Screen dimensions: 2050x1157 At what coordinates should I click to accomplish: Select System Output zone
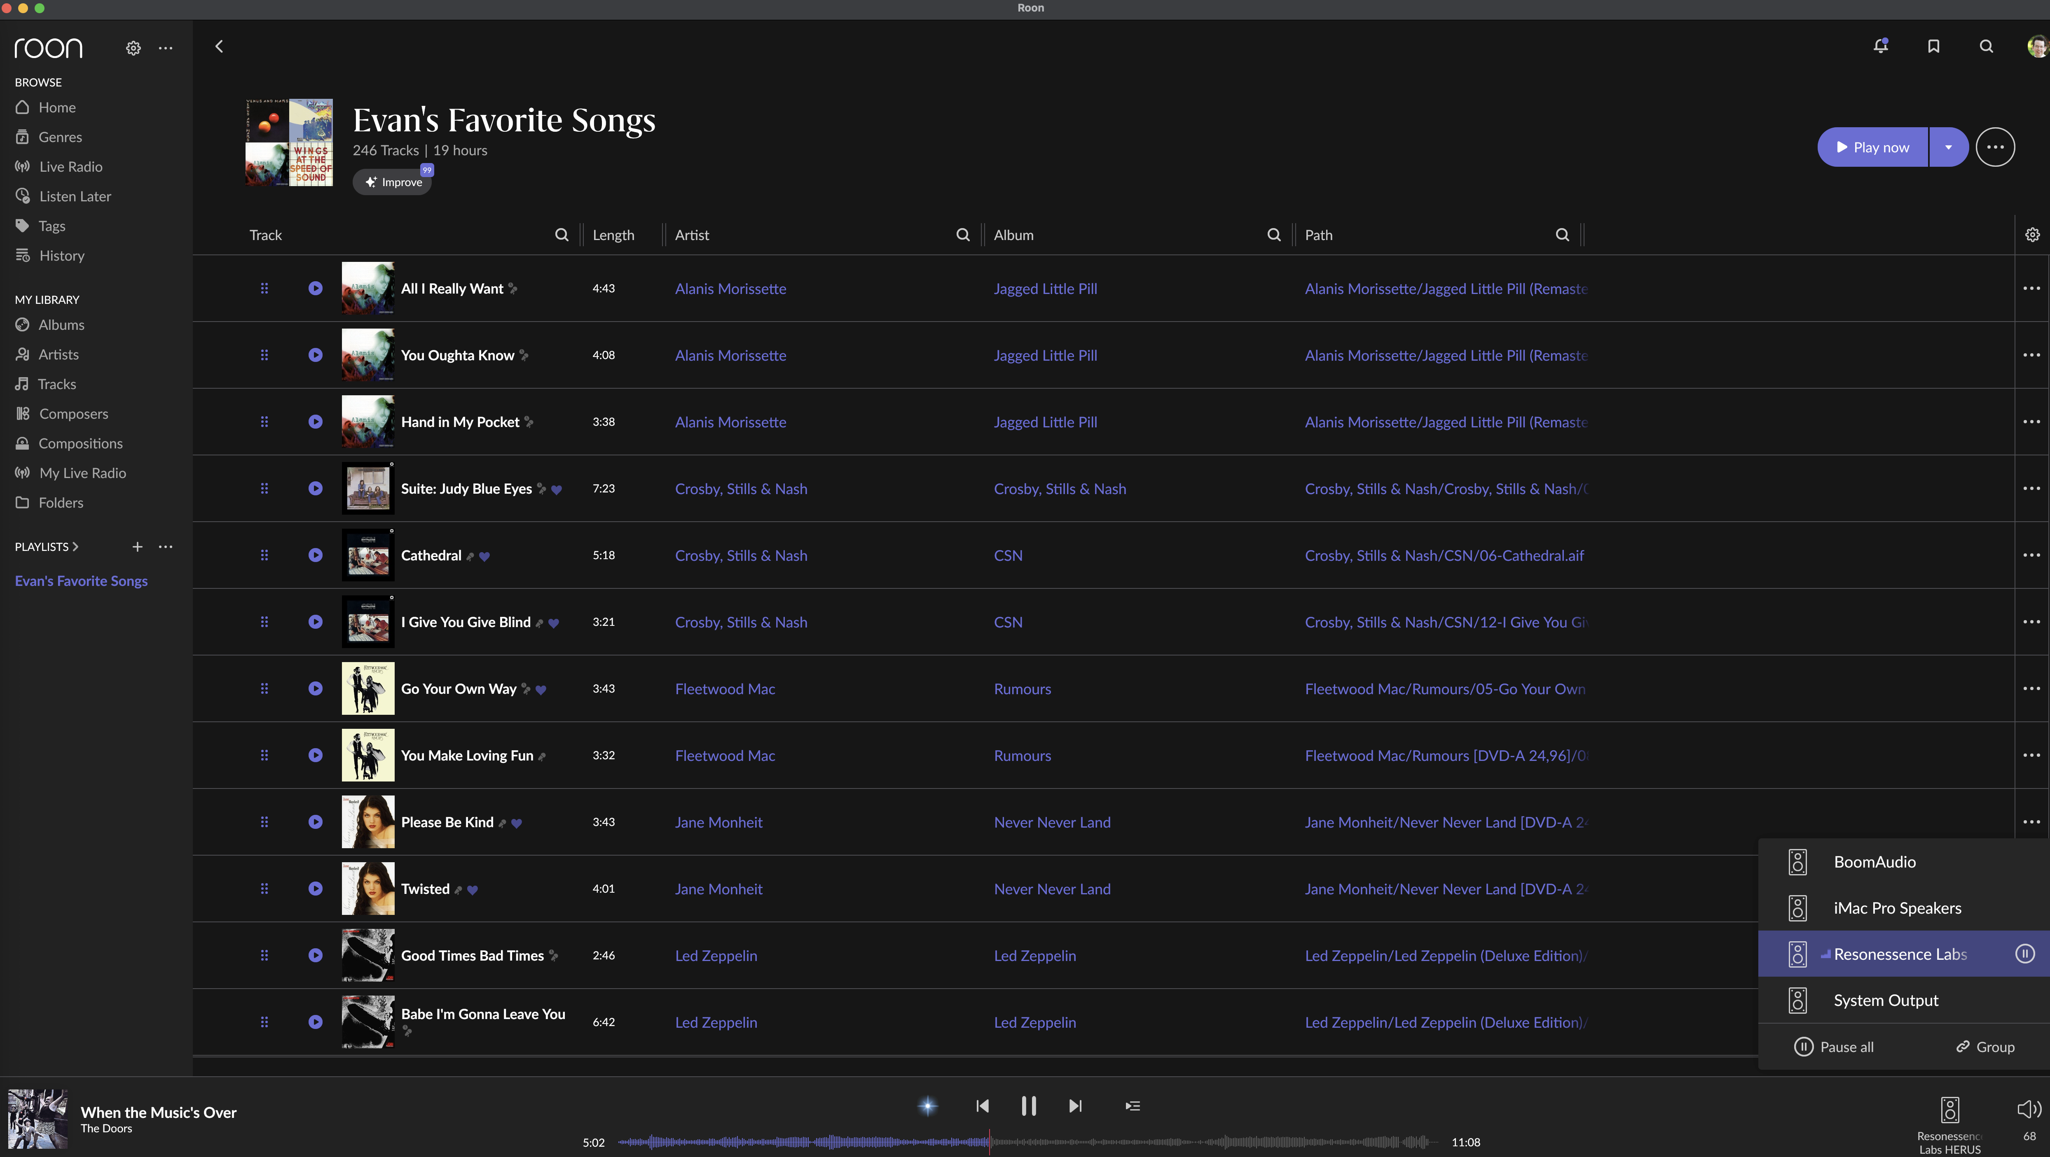[1904, 1001]
